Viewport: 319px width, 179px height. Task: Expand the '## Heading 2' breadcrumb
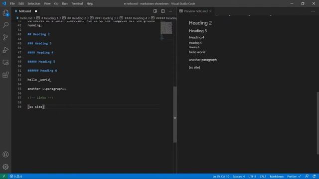pos(76,18)
